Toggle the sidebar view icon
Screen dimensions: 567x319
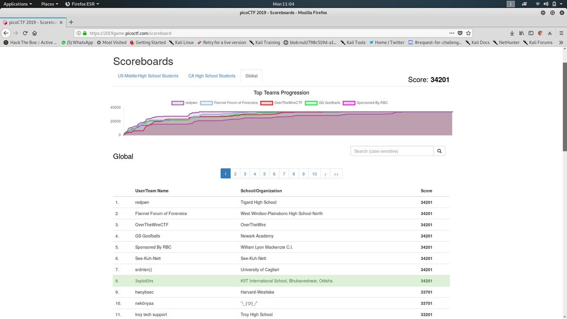(531, 33)
